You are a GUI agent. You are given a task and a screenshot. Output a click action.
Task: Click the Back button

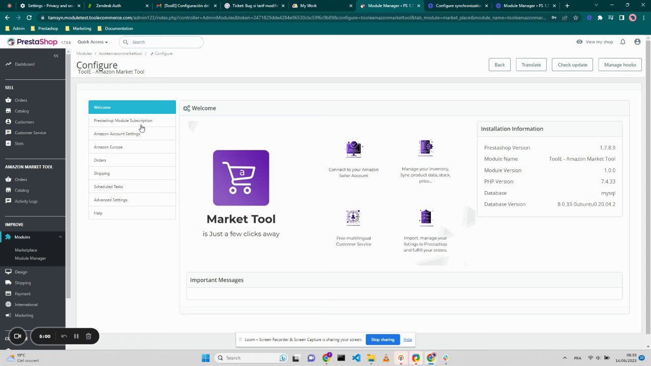[499, 65]
